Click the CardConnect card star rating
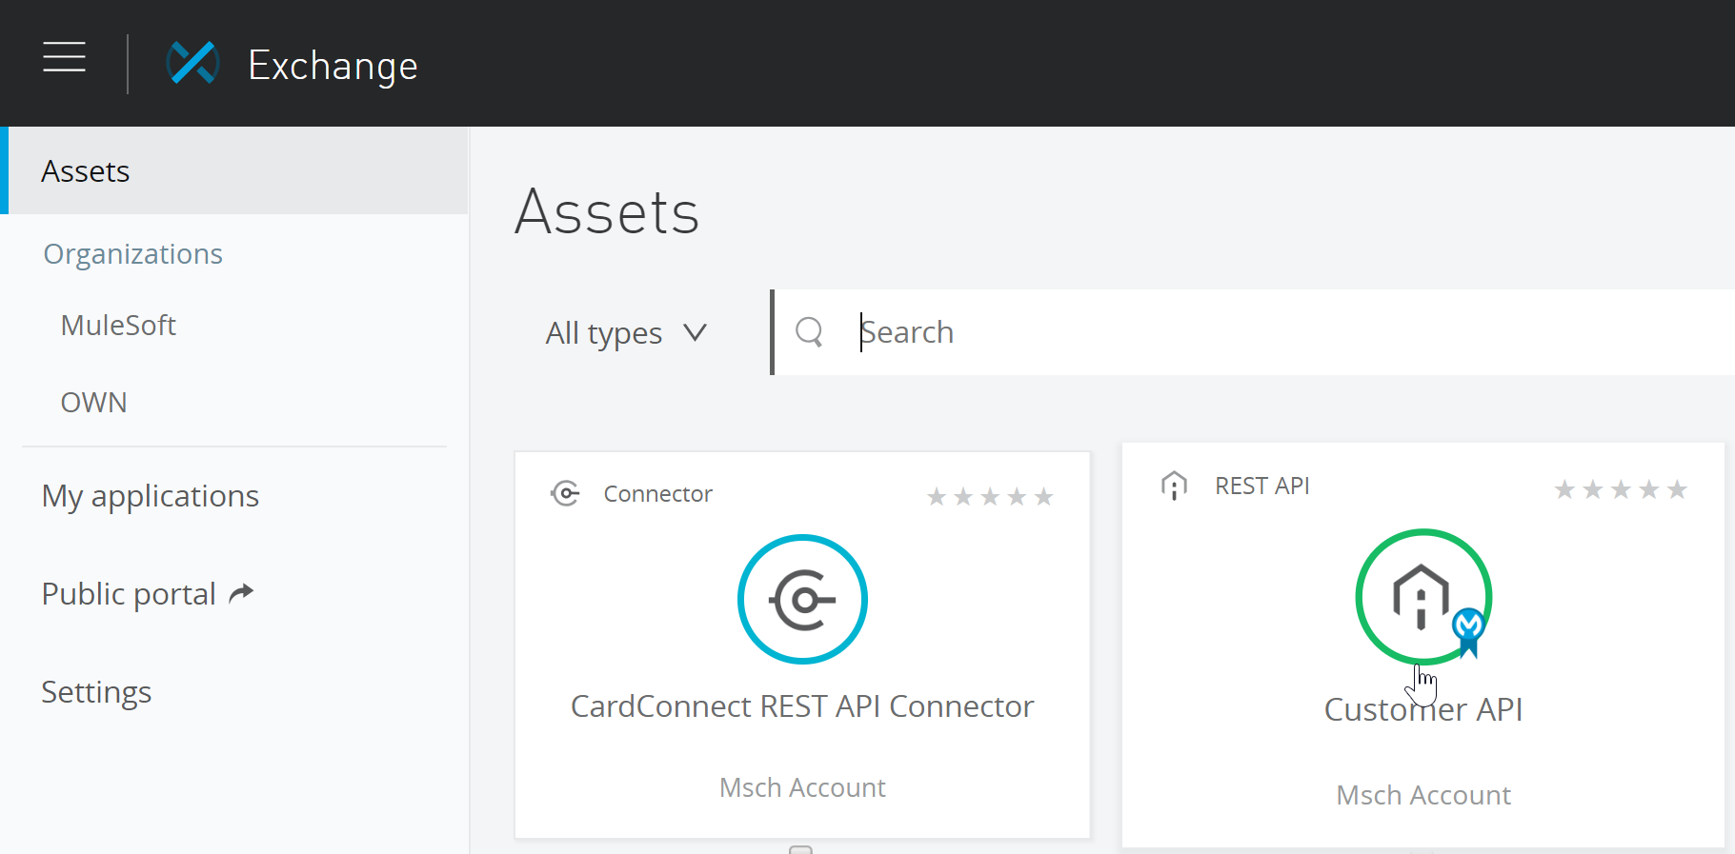 990,496
